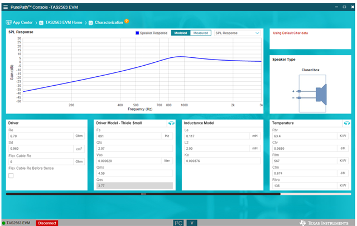Edit the Ctm field 0.674
The width and height of the screenshot is (357, 226).
click(x=305, y=173)
